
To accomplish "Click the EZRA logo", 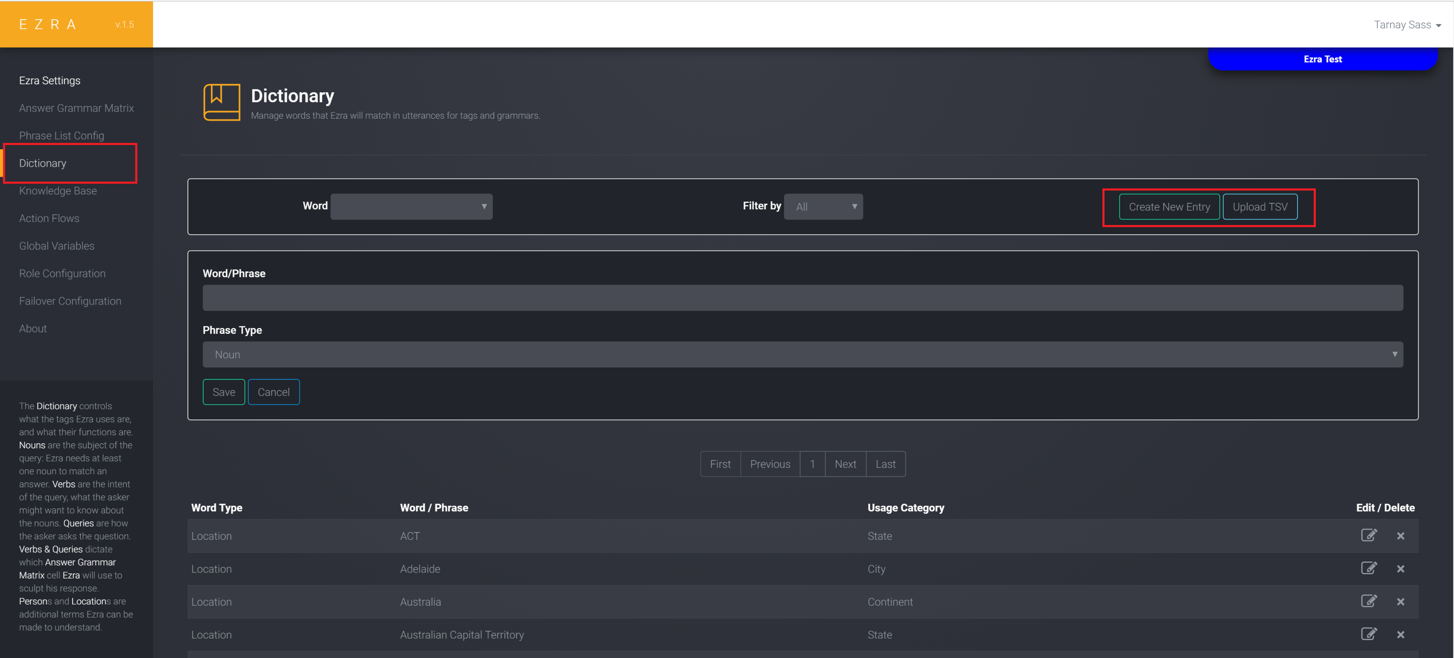I will click(48, 24).
